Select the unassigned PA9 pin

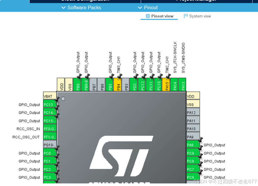tap(193, 136)
